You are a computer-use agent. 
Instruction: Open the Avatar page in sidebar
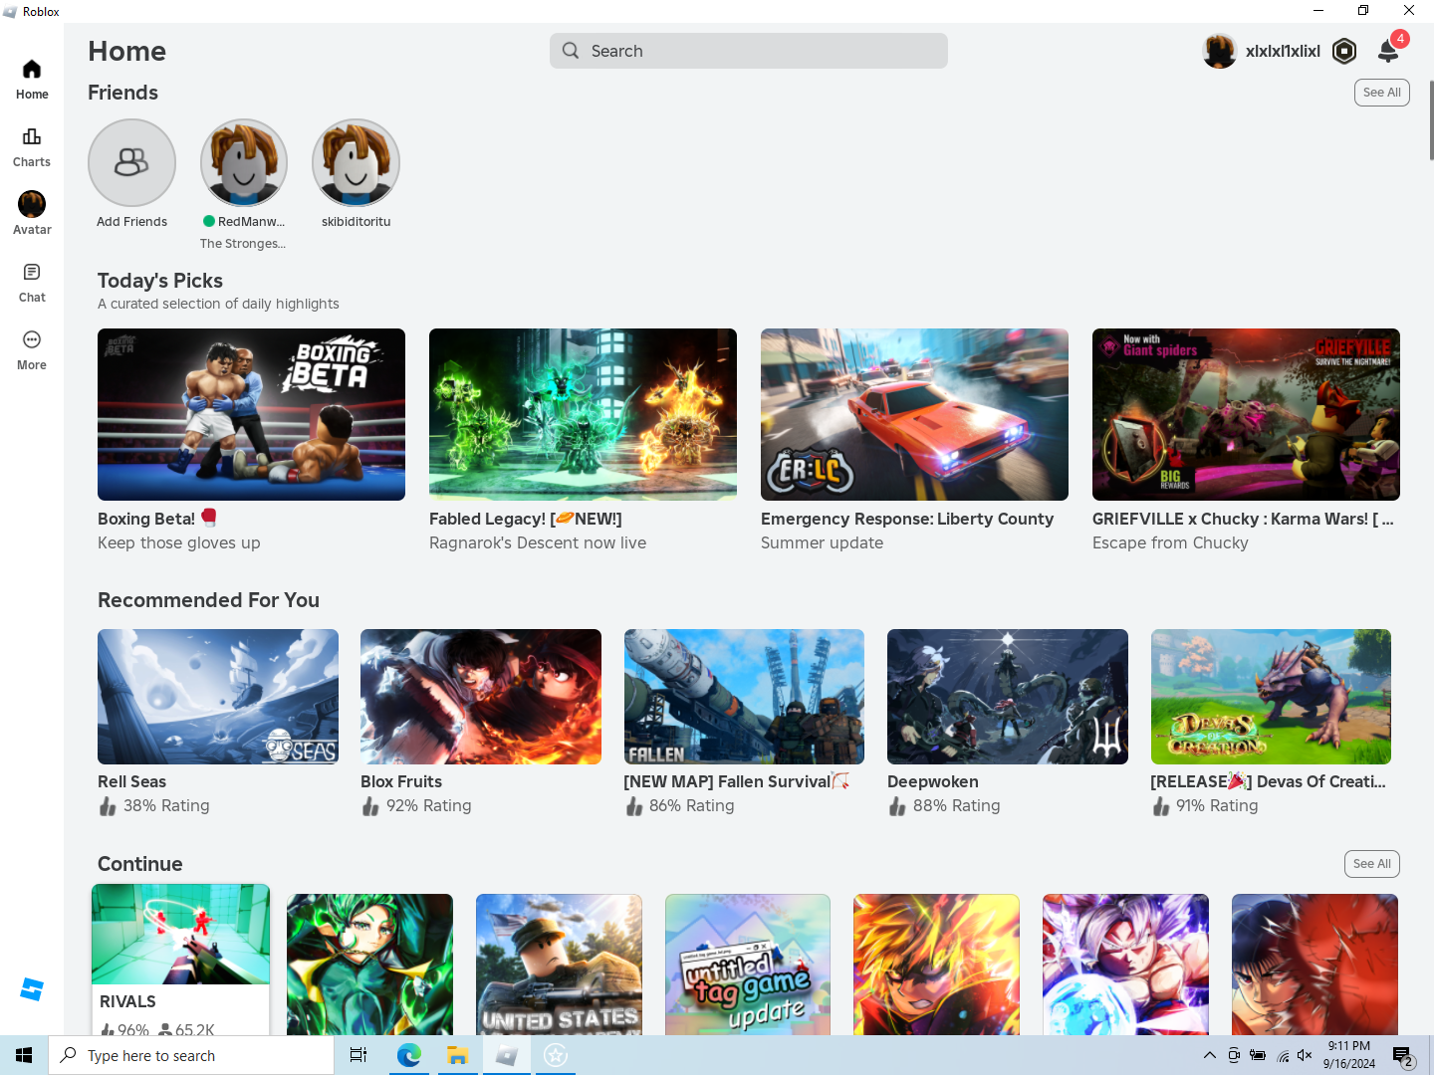32,214
